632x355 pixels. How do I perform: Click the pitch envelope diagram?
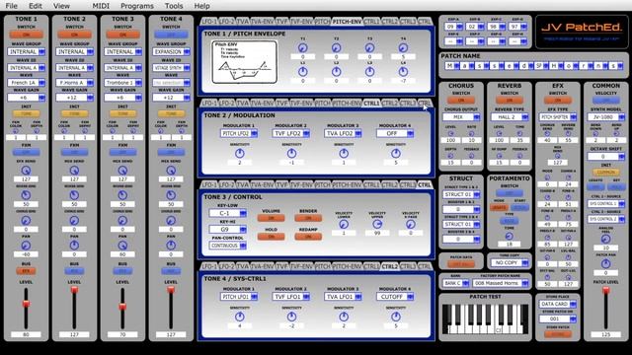[x=245, y=62]
